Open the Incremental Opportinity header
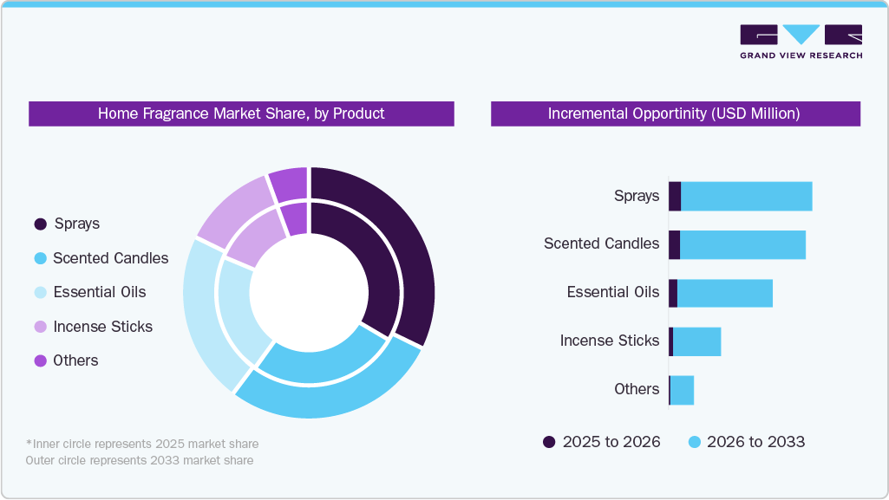 click(x=674, y=113)
